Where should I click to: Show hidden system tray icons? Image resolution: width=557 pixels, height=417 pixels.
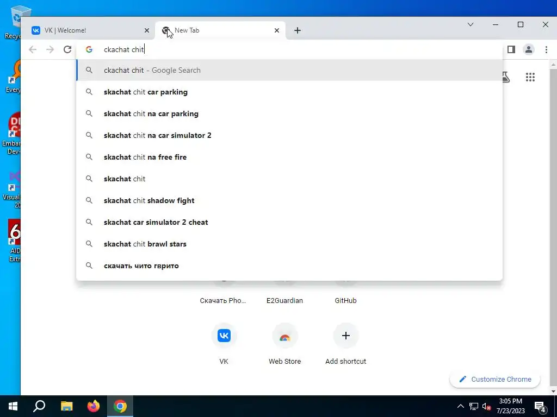click(460, 406)
